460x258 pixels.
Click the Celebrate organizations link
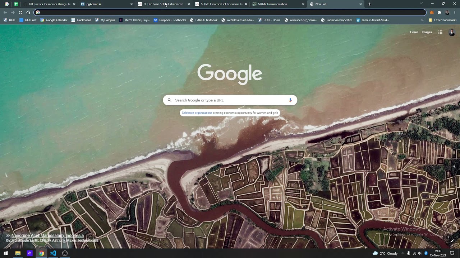[197, 113]
